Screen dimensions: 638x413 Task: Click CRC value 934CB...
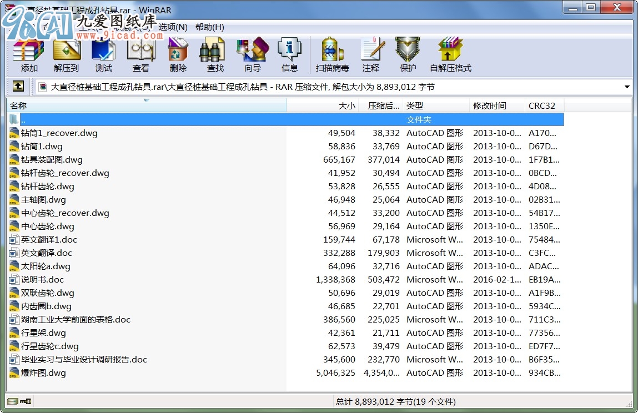pos(544,372)
